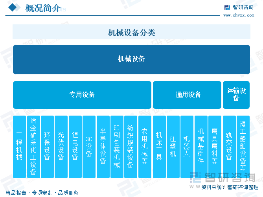The width and height of the screenshot is (263, 197).
Task: Select the 通用设备 category block
Action: coord(188,95)
